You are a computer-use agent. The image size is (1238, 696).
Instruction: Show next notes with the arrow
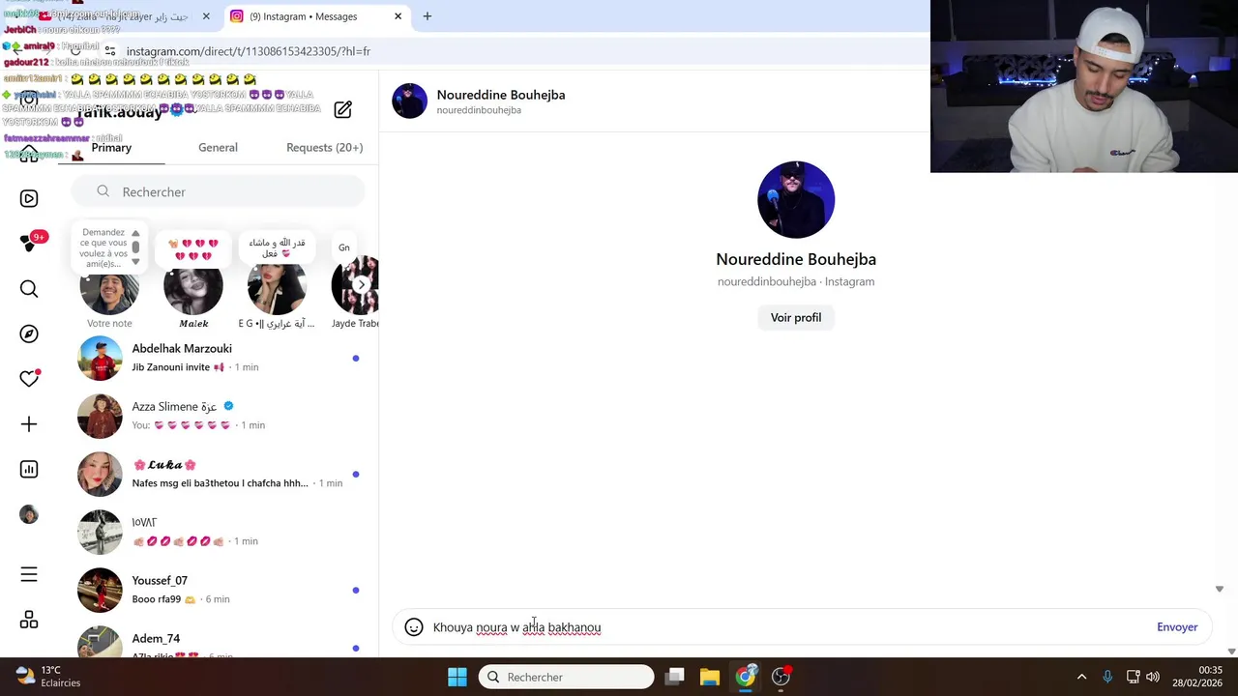(x=361, y=284)
